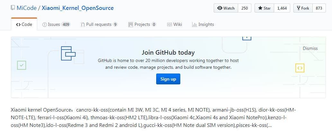Open the 873 forks count
The height and width of the screenshot is (132, 332).
[319, 8]
